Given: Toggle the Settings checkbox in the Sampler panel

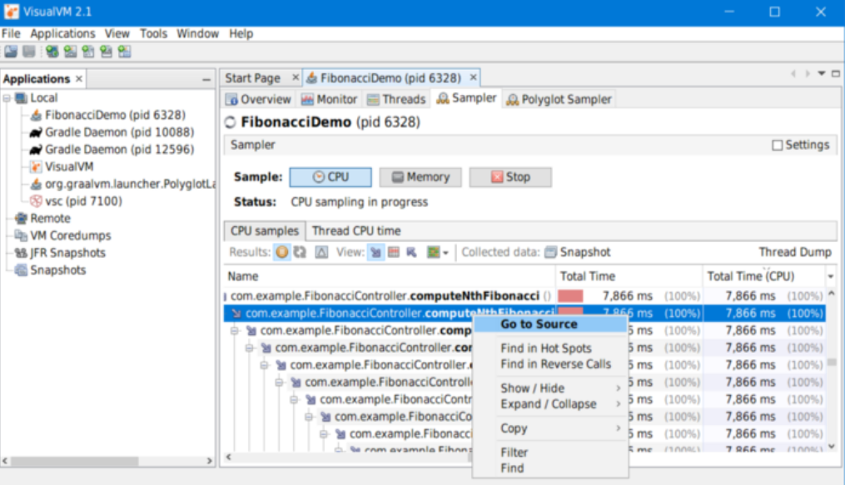Looking at the screenshot, I should (778, 144).
